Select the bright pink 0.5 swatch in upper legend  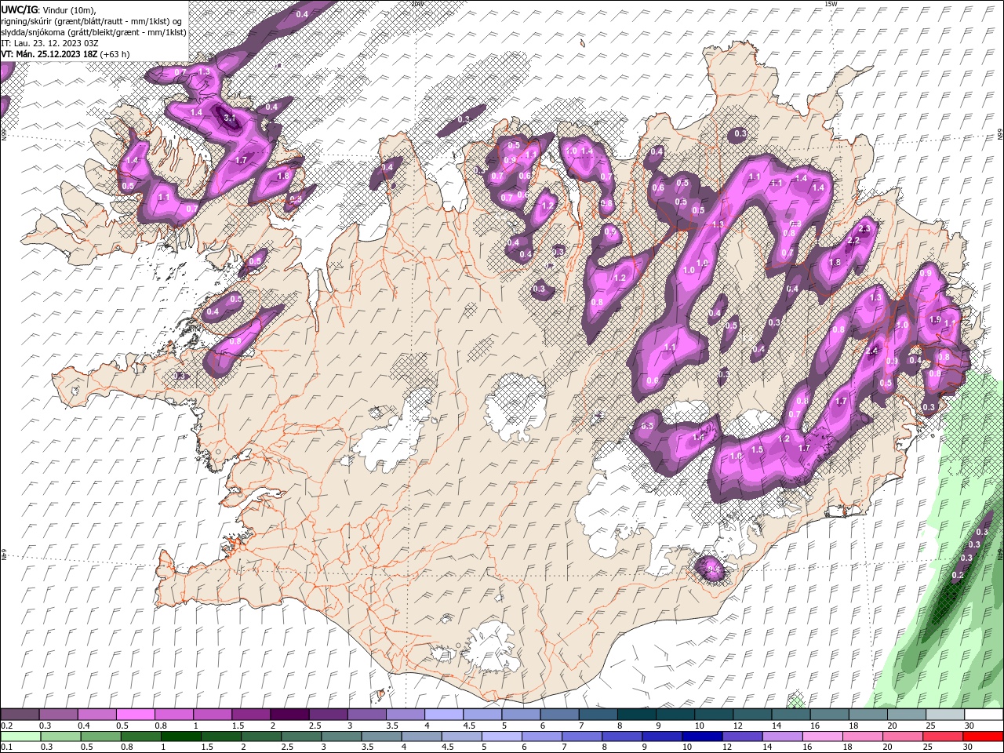tap(136, 715)
